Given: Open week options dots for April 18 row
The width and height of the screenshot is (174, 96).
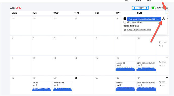Looking at the screenshot, I should point(167,78).
